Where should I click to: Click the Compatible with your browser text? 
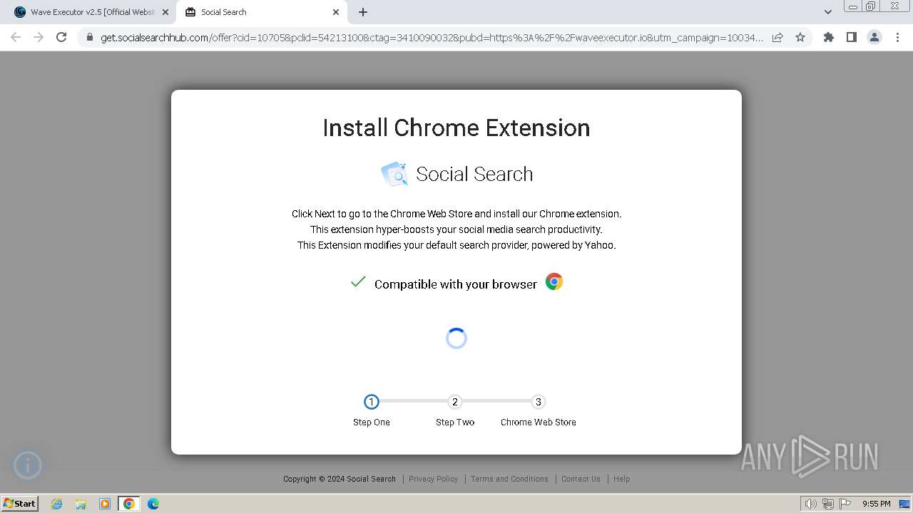point(456,284)
